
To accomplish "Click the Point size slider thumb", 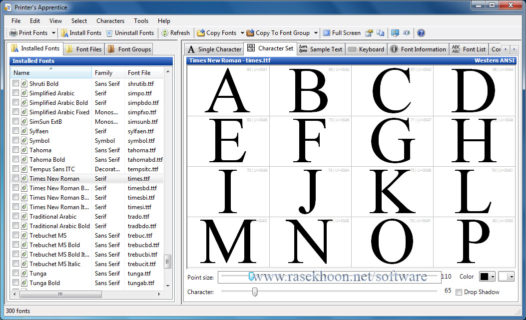I will click(x=251, y=277).
